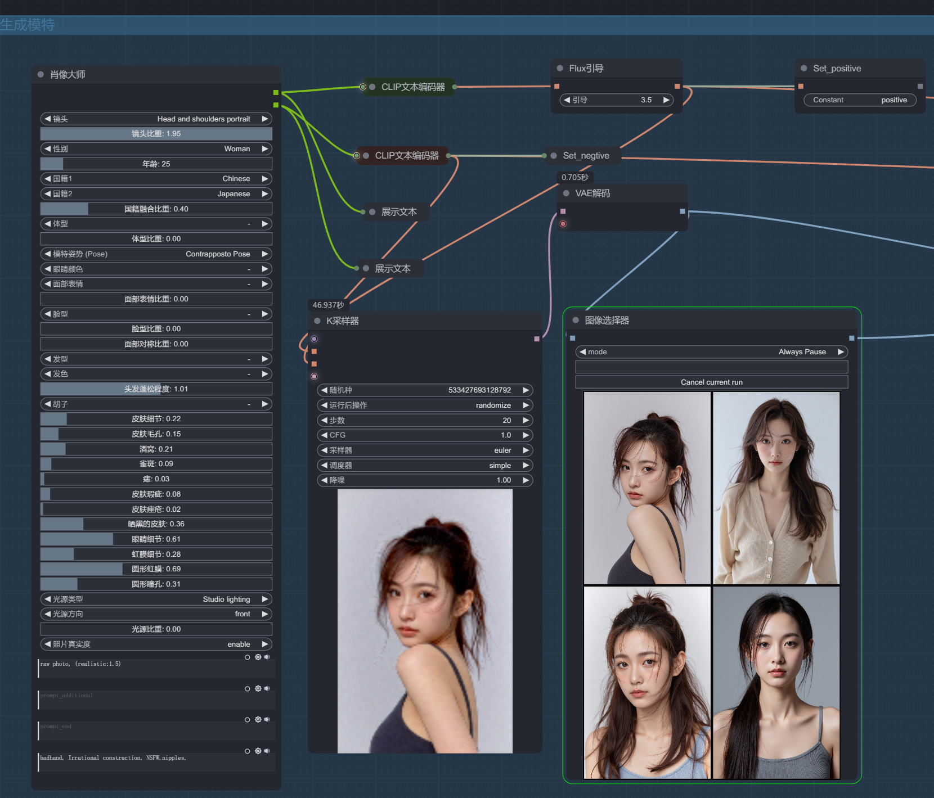This screenshot has width=934, height=798.
Task: Adjust the 圆形虹膜 slider
Action: 156,569
